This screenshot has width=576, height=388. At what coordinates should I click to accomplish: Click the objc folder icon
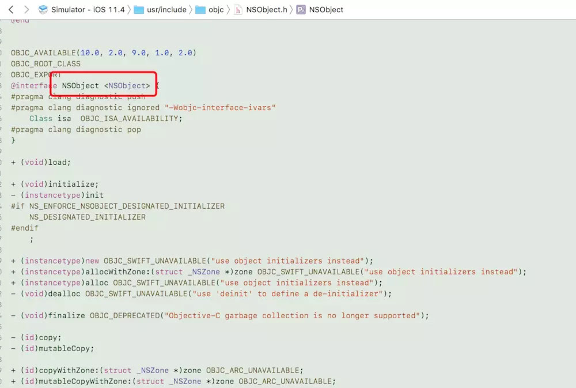click(x=200, y=10)
